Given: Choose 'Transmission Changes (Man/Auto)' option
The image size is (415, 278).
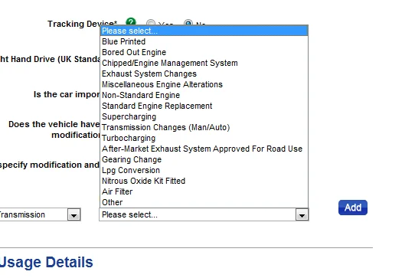Looking at the screenshot, I should pos(204,127).
